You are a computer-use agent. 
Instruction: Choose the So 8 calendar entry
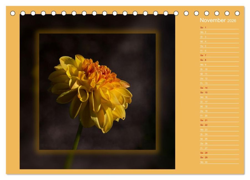pyautogui.click(x=219, y=60)
